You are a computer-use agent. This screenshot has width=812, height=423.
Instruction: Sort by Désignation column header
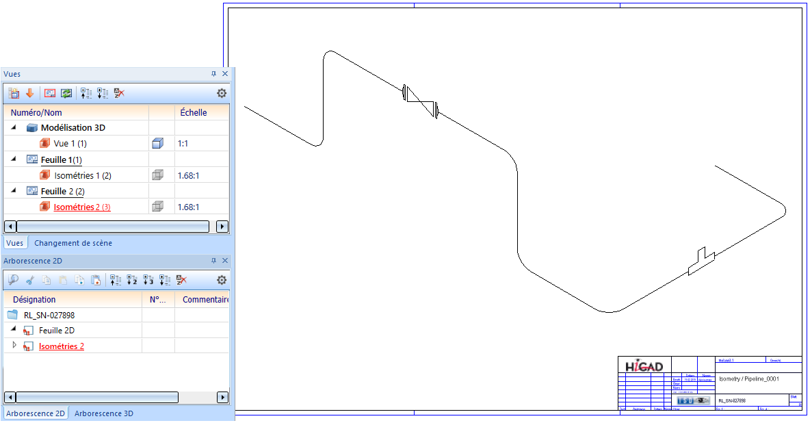pos(73,300)
